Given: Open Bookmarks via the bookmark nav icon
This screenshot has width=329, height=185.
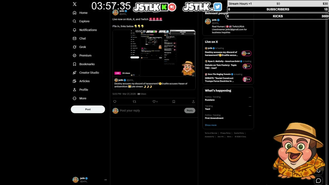Looking at the screenshot, I should tap(75, 64).
